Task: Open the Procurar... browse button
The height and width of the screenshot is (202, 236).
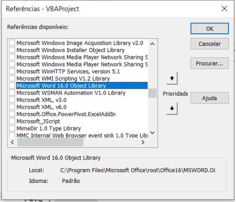Action: click(210, 63)
